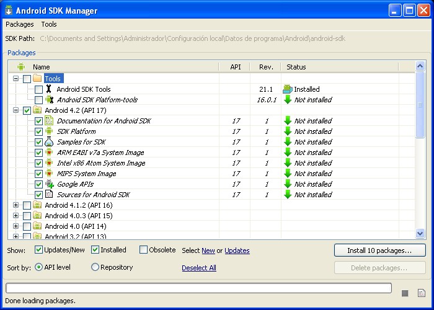Click the Deselect All link
Screen dimensions: 434x310
point(199,268)
